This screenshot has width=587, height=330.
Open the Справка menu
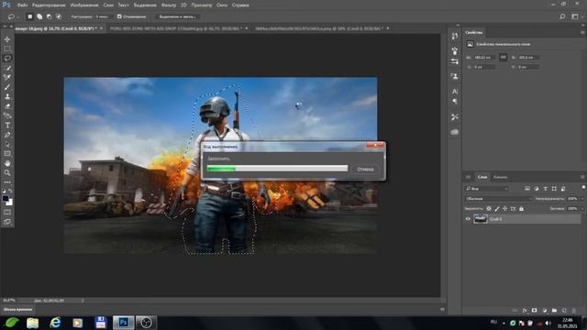(x=240, y=5)
